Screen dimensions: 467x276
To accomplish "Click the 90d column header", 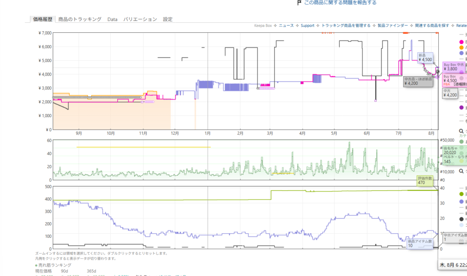I will point(64,271).
